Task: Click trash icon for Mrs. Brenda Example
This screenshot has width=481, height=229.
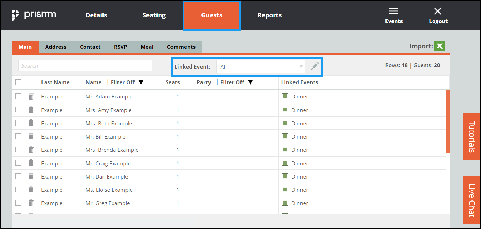Action: click(31, 150)
